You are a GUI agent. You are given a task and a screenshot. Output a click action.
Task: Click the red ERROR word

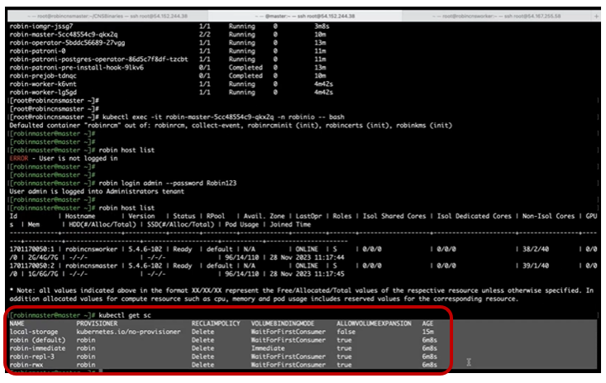click(x=19, y=158)
